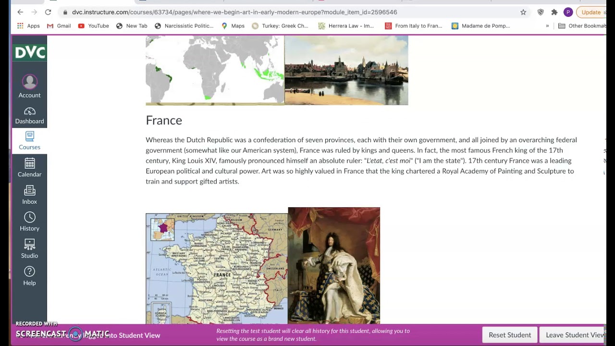Viewport: 615px width, 346px height.
Task: Open the Narcissistic Politic... bookmark
Action: pyautogui.click(x=184, y=26)
